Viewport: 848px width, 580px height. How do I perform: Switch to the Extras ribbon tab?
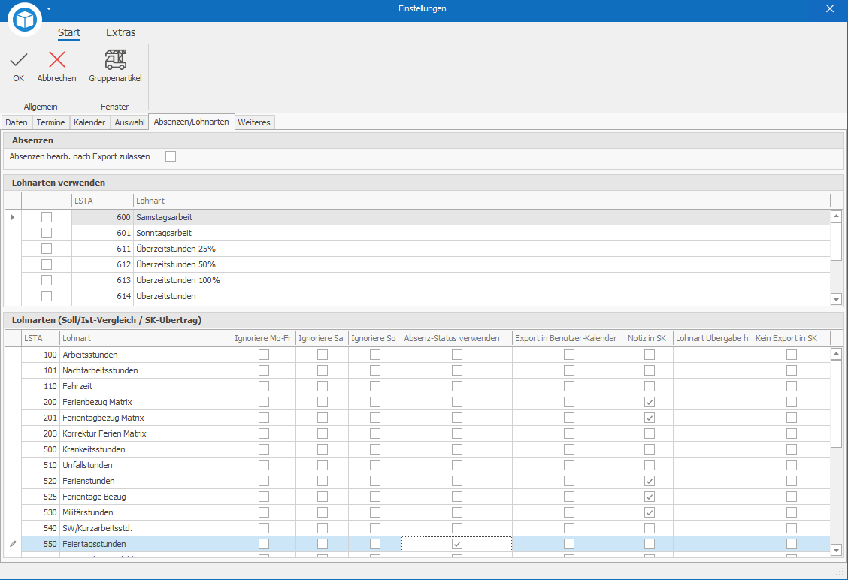coord(120,32)
